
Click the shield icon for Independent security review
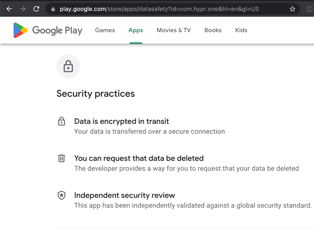(62, 195)
